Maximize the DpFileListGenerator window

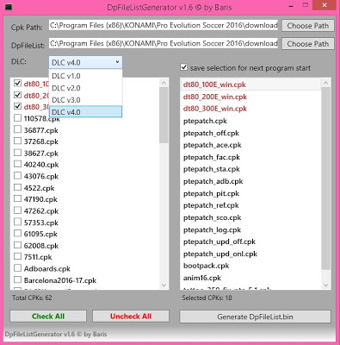pos(306,5)
